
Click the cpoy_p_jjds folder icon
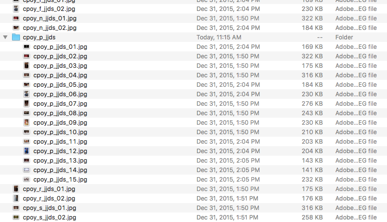pyautogui.click(x=16, y=37)
